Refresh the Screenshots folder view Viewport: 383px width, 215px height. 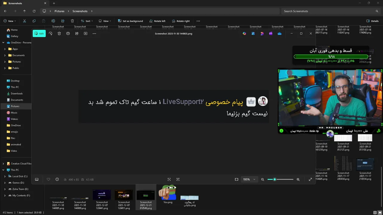(x=34, y=11)
